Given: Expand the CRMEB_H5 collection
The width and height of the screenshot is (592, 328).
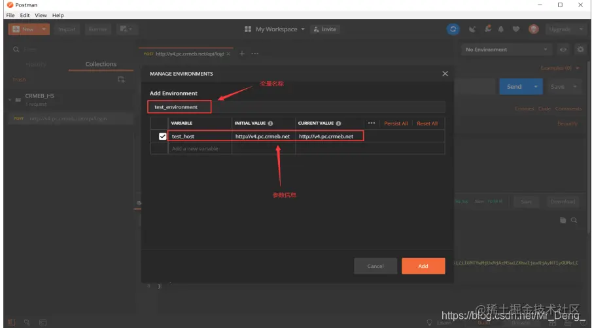Looking at the screenshot, I should [x=10, y=100].
